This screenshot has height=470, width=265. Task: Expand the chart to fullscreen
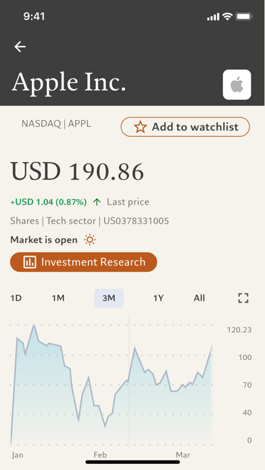243,298
